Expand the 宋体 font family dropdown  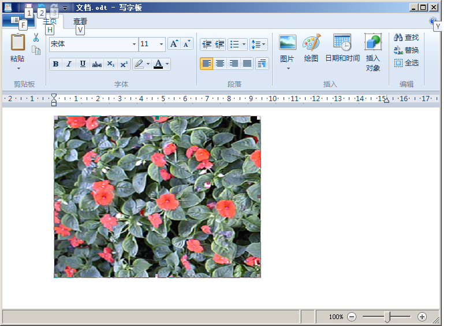pyautogui.click(x=134, y=44)
